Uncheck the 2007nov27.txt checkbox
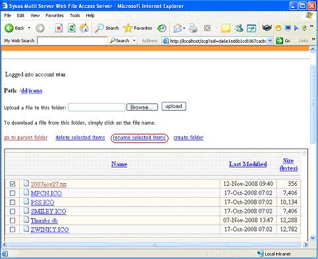318x259 pixels. point(13,184)
